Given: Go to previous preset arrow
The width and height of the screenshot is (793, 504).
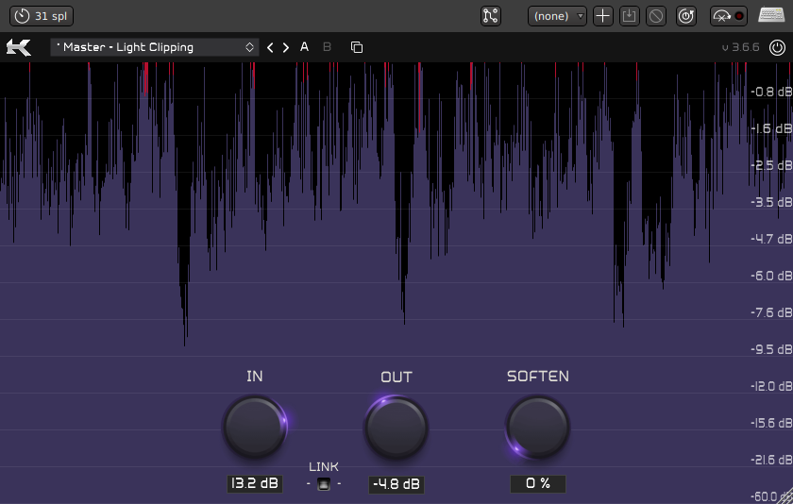Looking at the screenshot, I should [x=270, y=47].
